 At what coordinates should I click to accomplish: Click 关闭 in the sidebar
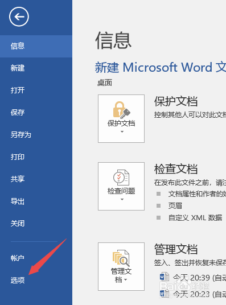[x=36, y=223]
